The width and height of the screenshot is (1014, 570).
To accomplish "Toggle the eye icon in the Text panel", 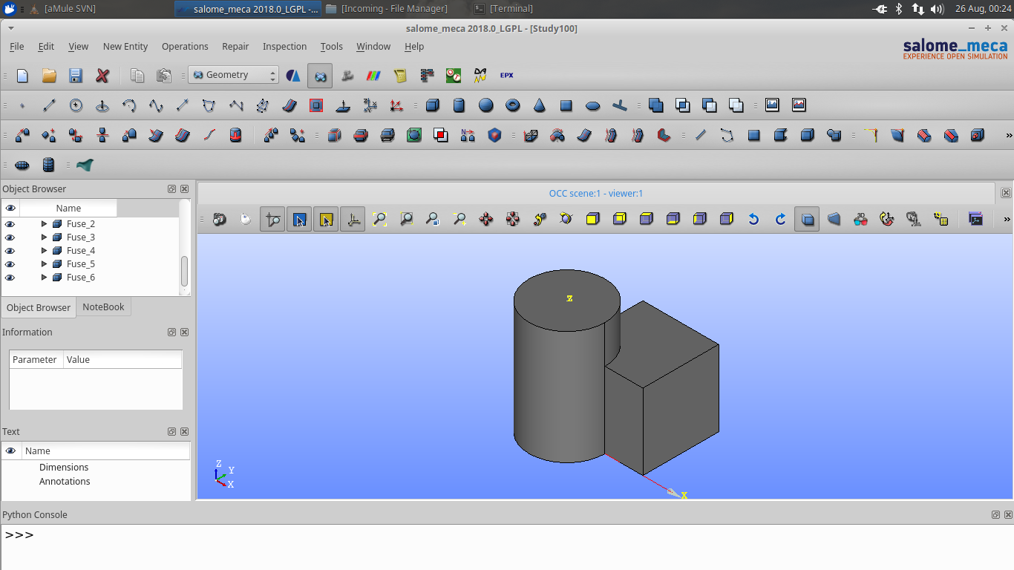I will coord(10,451).
